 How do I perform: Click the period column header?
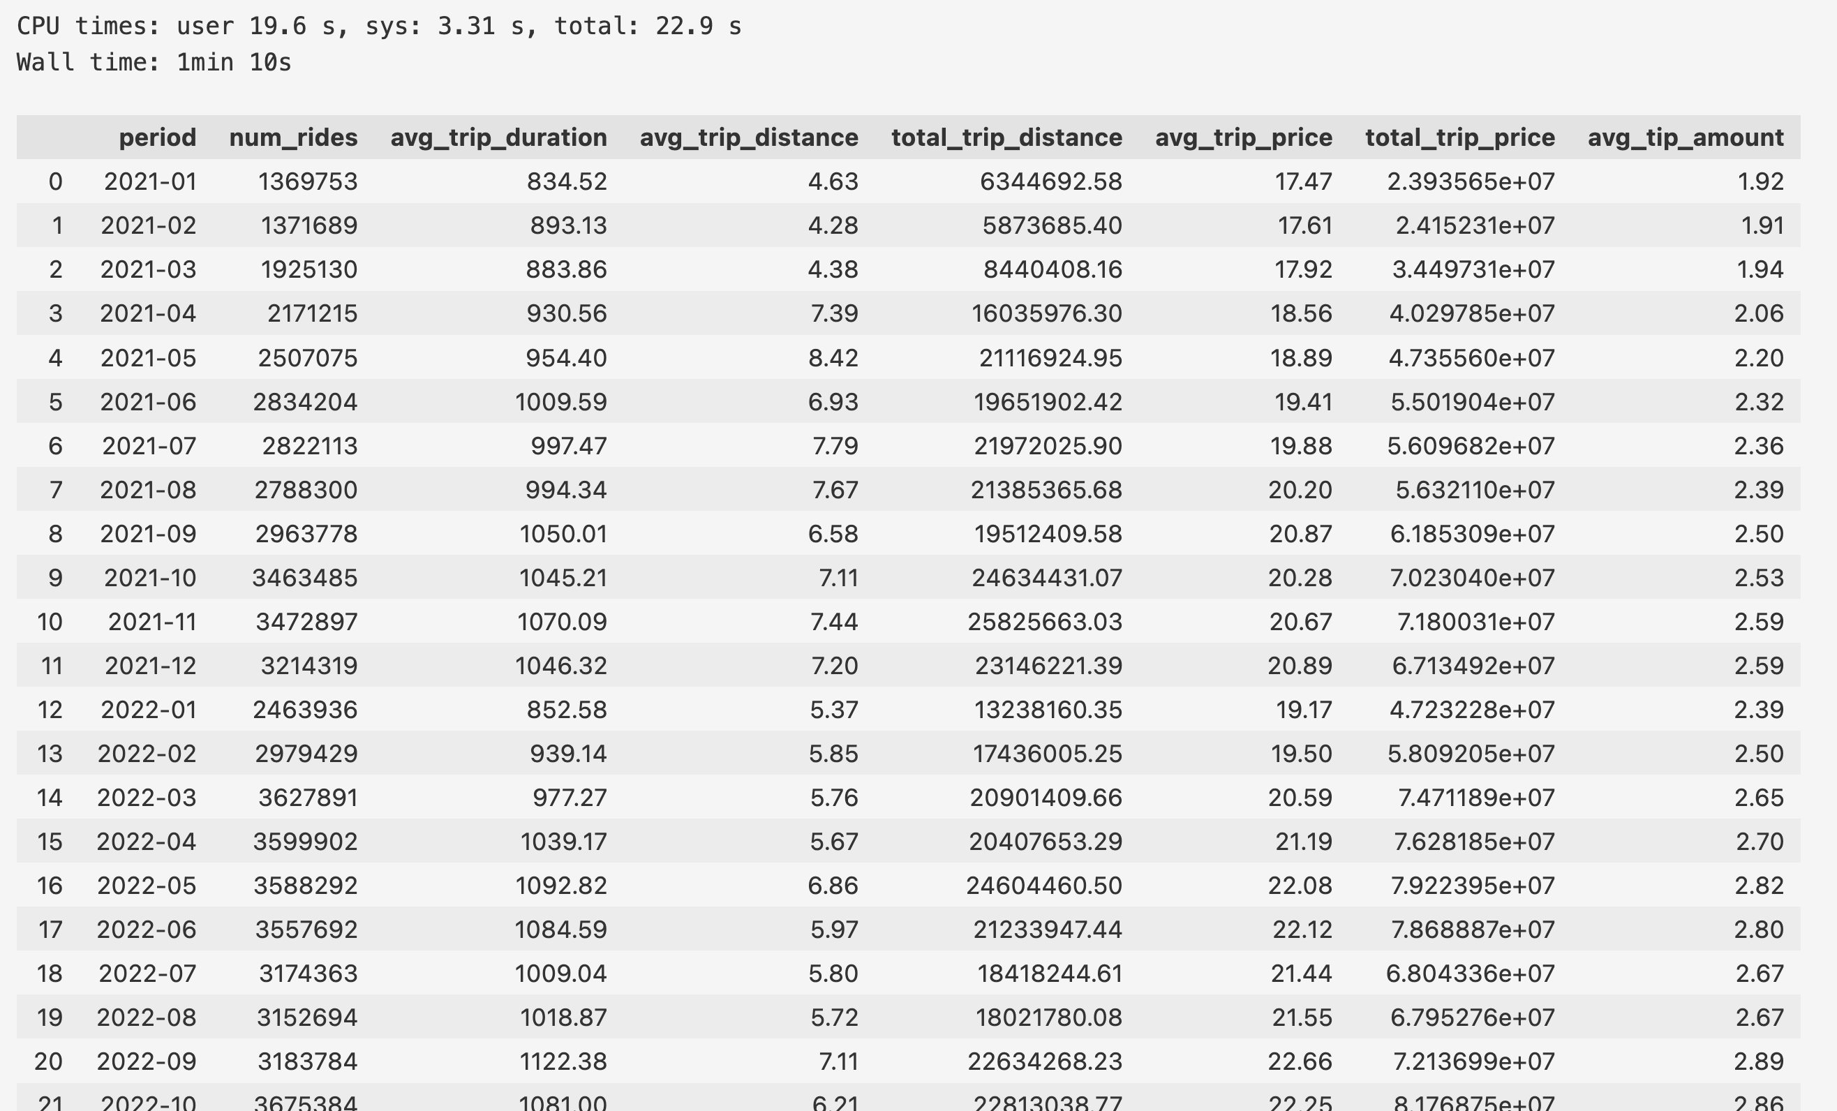[x=157, y=138]
